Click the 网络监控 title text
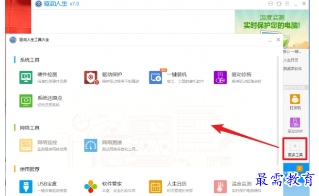Image resolution: width=319 pixels, height=196 pixels. pos(47,143)
